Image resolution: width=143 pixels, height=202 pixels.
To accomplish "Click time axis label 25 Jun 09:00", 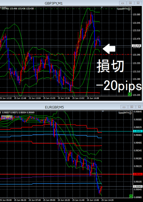I will 49,200.
